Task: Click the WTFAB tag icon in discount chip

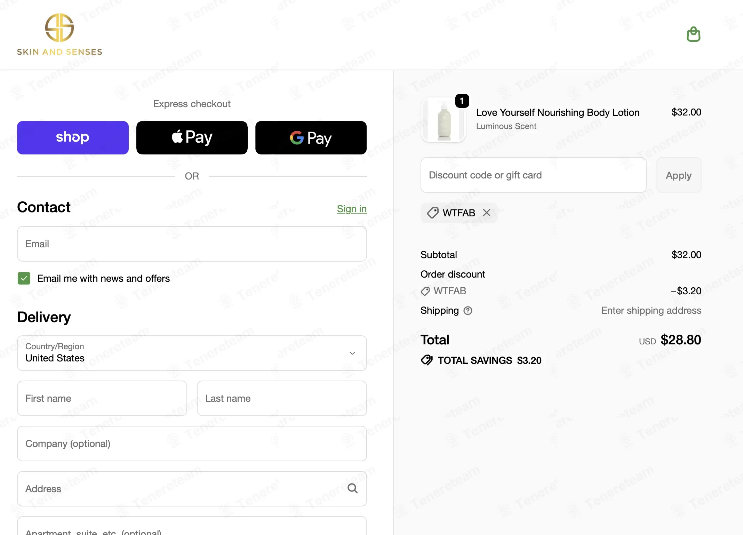Action: pyautogui.click(x=432, y=213)
